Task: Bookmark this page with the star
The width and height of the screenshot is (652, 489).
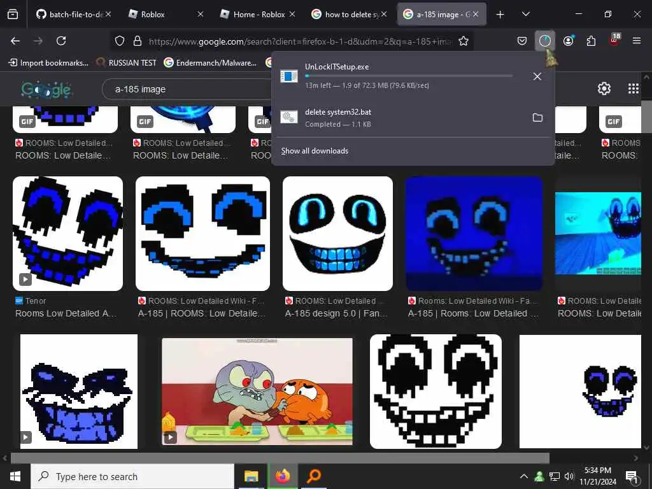Action: click(x=464, y=41)
